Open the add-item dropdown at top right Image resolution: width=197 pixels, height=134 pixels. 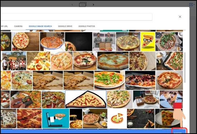(192, 5)
